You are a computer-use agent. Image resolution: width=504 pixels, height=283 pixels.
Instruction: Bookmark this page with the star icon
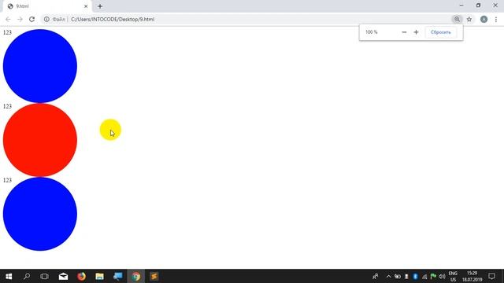(x=469, y=19)
